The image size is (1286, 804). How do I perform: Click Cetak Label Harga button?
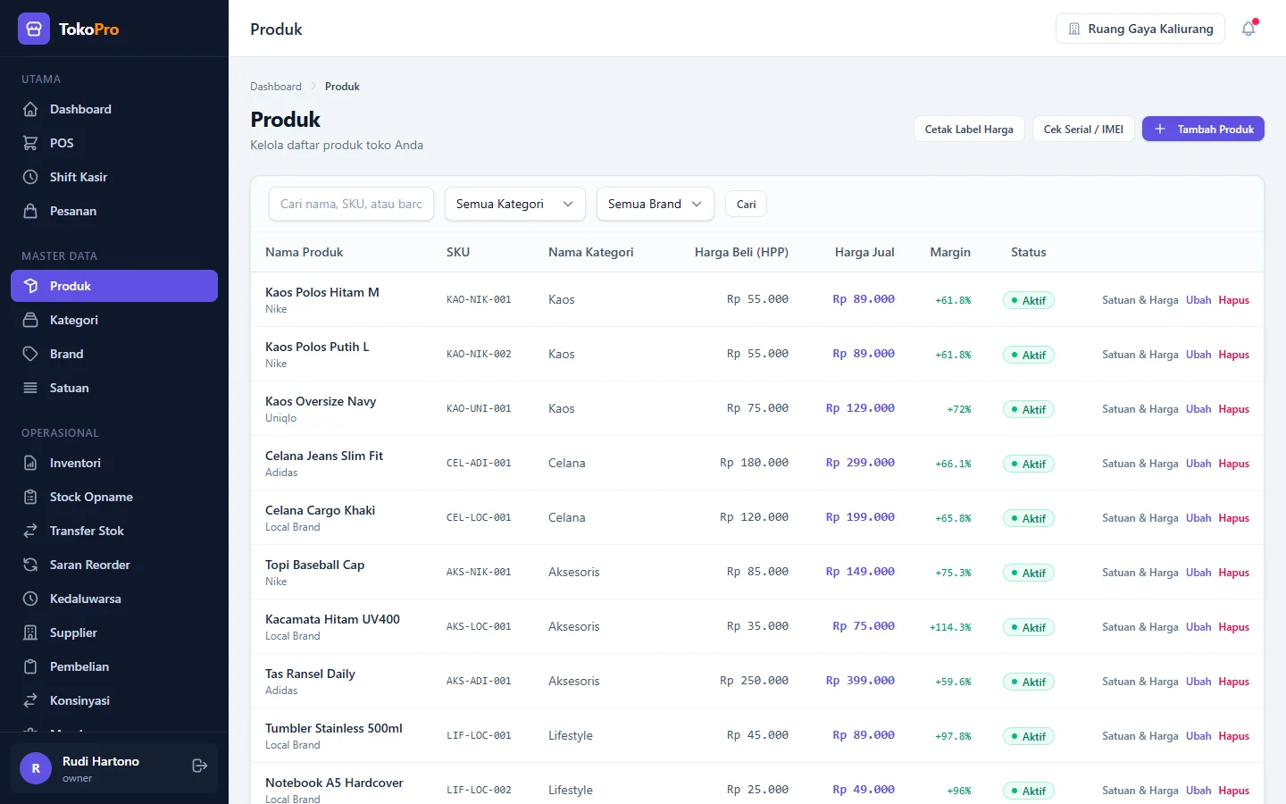tap(969, 129)
